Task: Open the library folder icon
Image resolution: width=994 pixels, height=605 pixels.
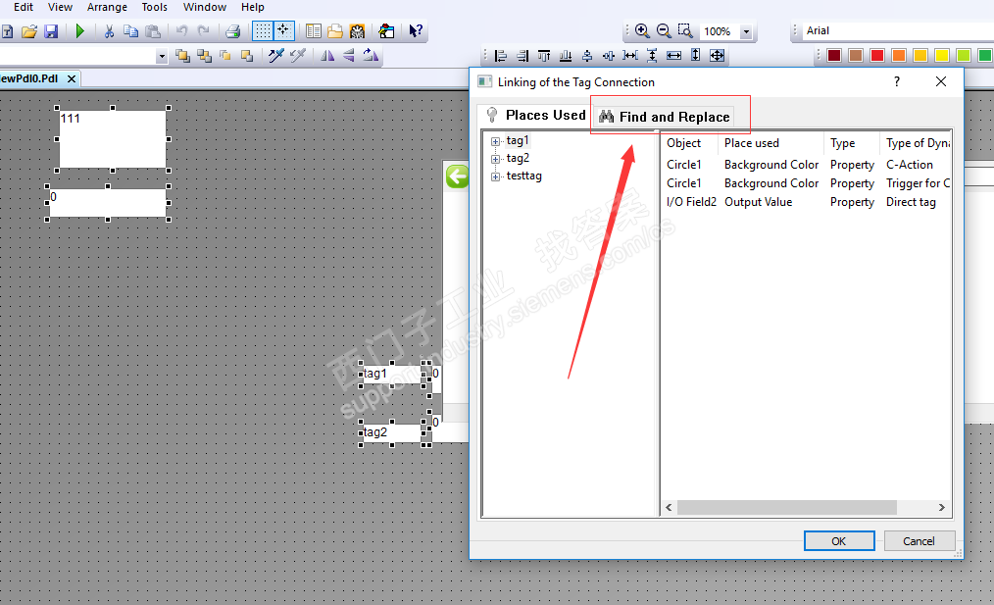Action: [334, 31]
